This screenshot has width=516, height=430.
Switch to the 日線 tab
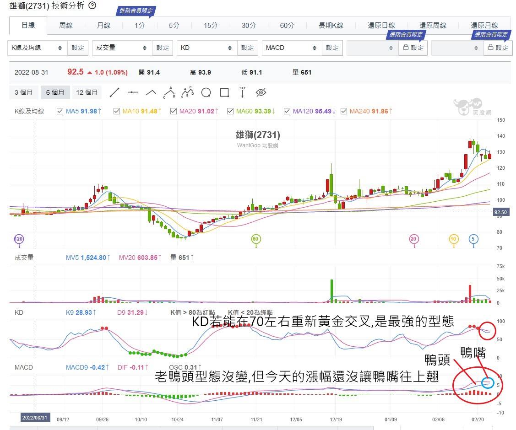(28, 25)
